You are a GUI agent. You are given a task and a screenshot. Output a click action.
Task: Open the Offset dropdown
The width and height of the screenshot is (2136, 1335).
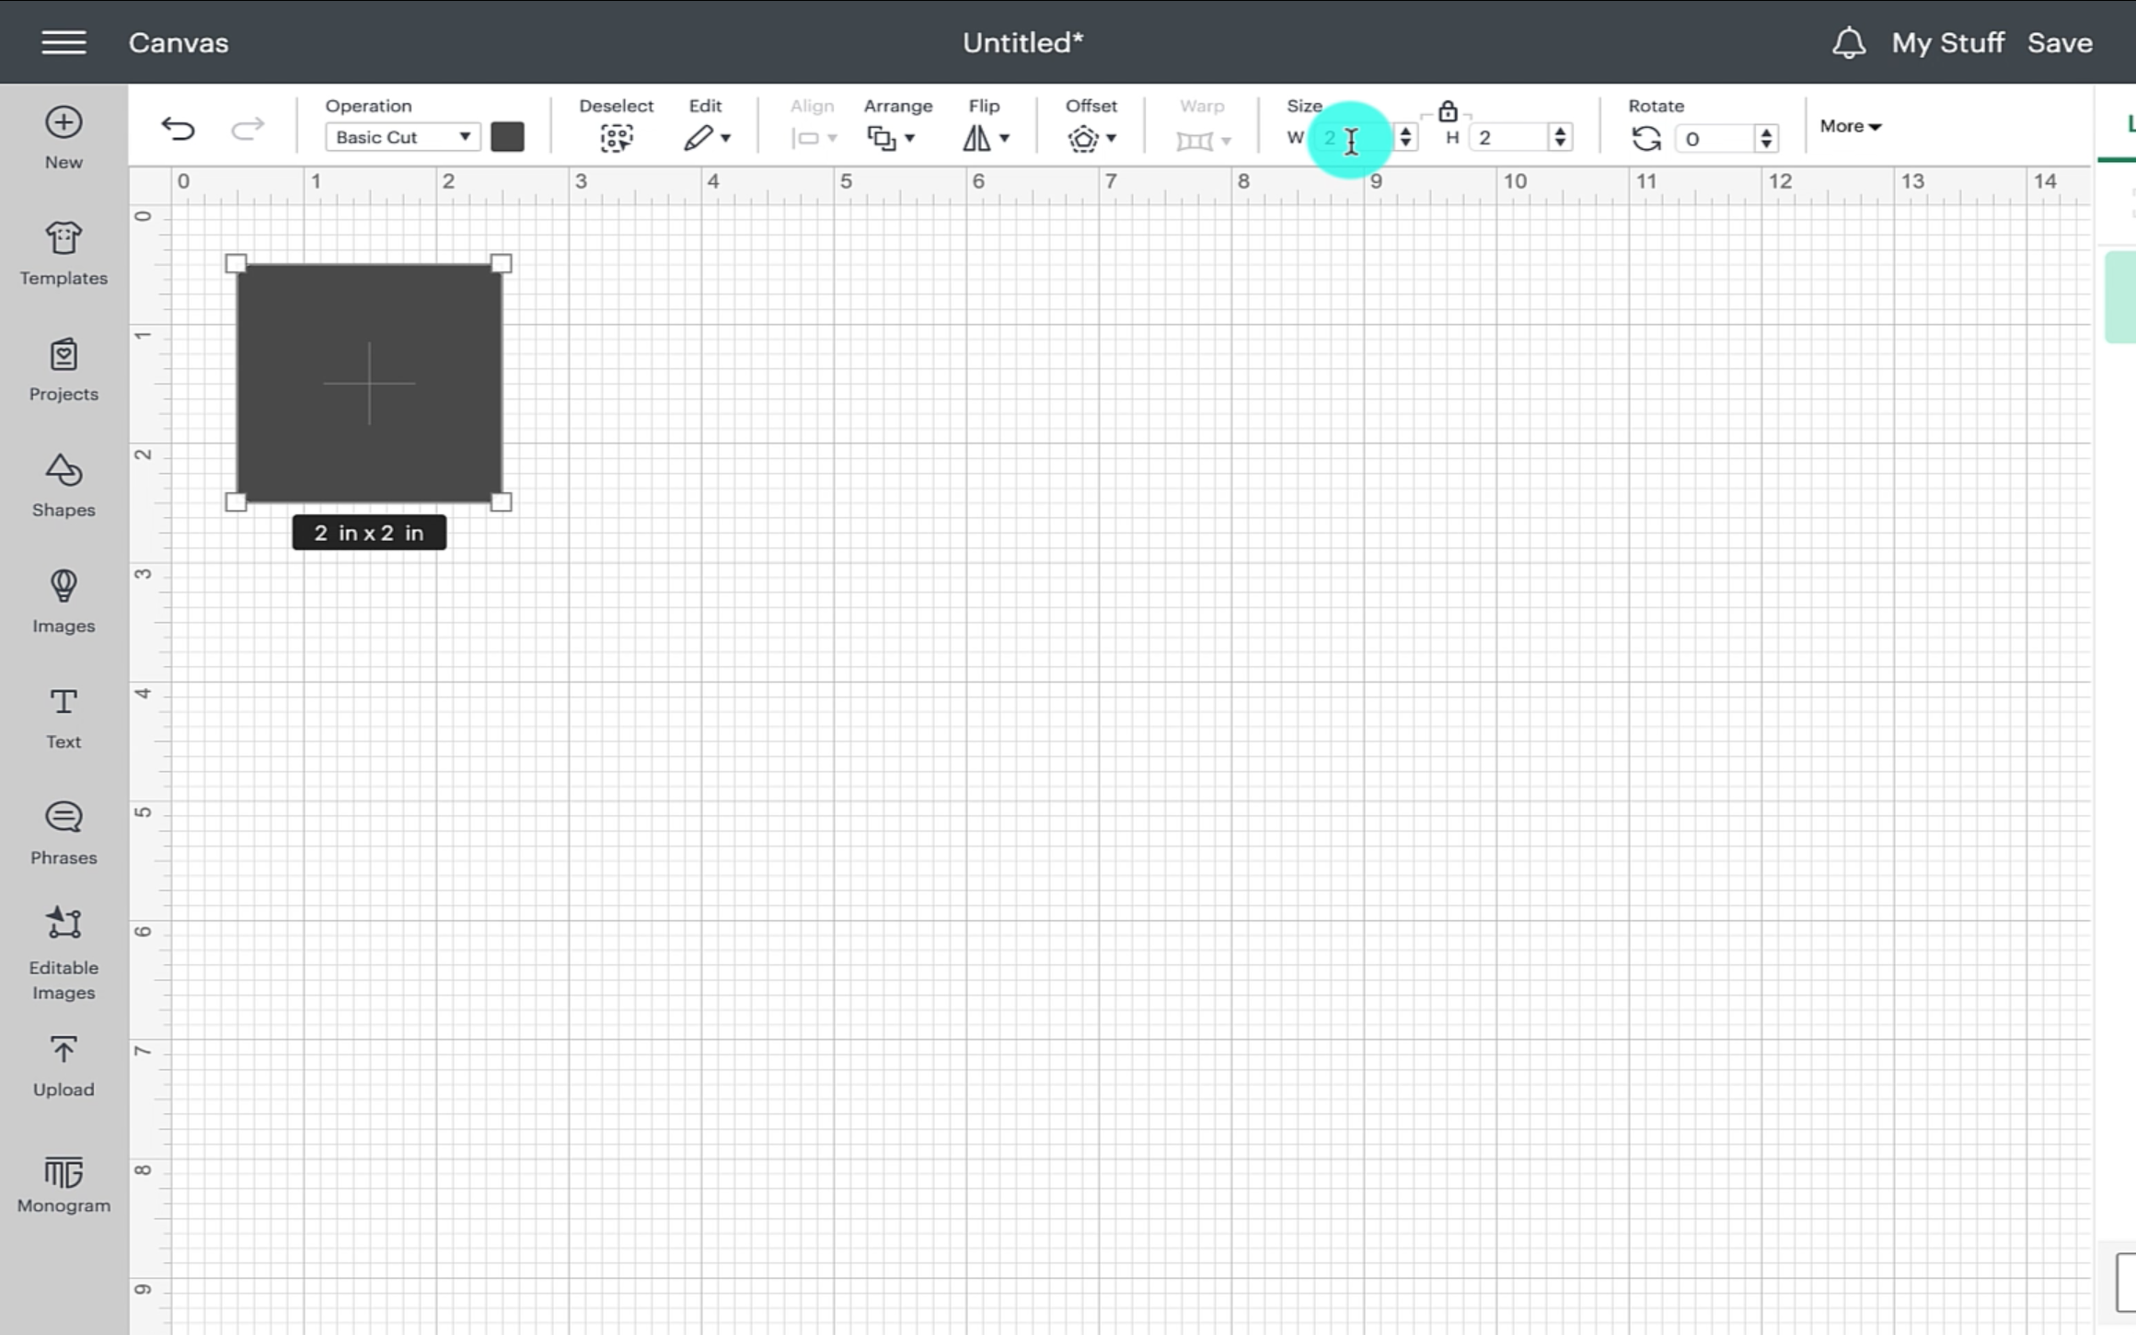click(1091, 138)
